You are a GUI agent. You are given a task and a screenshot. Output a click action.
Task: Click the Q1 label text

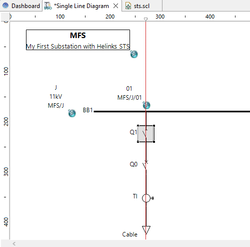[x=133, y=132]
